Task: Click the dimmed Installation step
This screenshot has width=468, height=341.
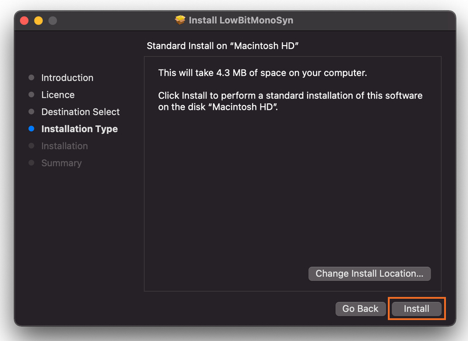Action: [x=64, y=146]
